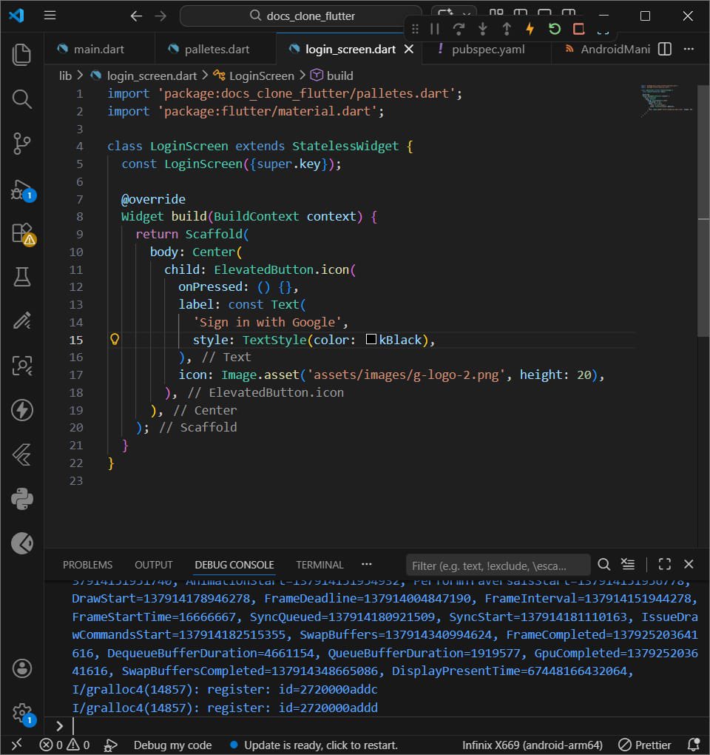Viewport: 710px width, 755px height.
Task: Click the find icon in debug console
Action: point(603,564)
